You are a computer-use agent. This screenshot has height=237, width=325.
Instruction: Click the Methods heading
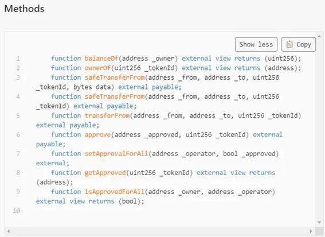[x=24, y=9]
